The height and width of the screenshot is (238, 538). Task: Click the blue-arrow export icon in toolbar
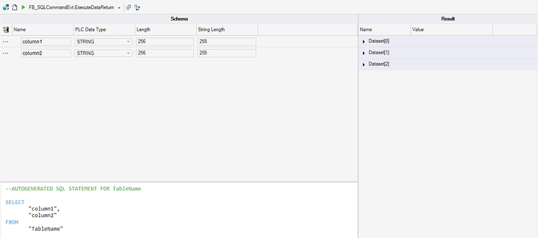(137, 7)
